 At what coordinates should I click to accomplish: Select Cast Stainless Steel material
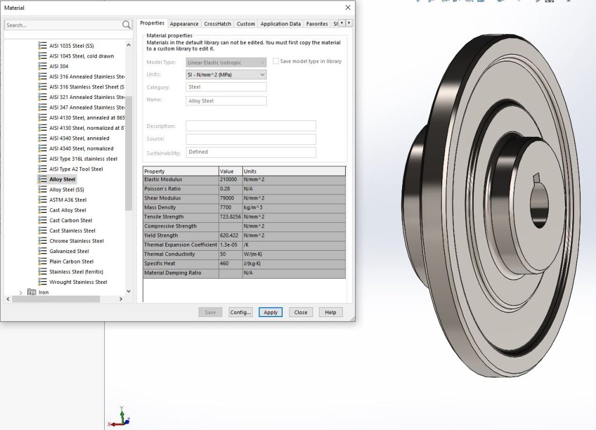click(72, 230)
